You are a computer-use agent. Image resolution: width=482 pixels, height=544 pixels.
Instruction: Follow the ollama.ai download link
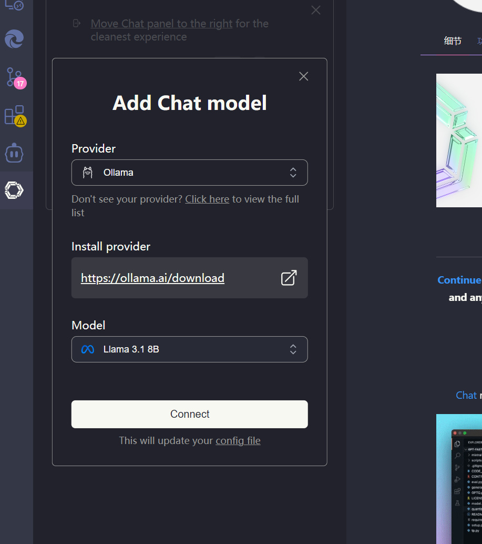pyautogui.click(x=152, y=278)
